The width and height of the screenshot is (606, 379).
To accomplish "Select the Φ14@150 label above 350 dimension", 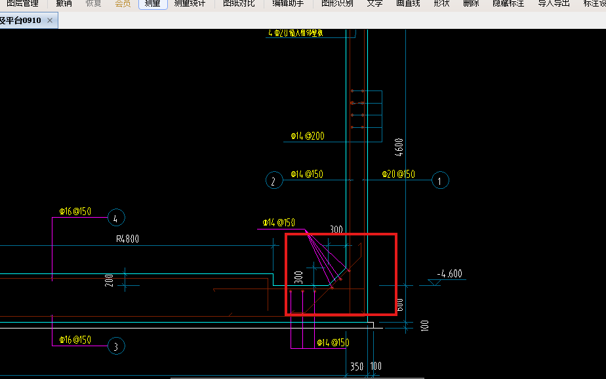I will click(x=333, y=343).
